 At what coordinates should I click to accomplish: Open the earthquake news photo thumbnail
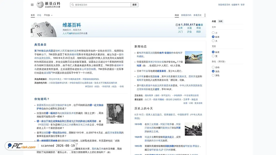pos(193,57)
